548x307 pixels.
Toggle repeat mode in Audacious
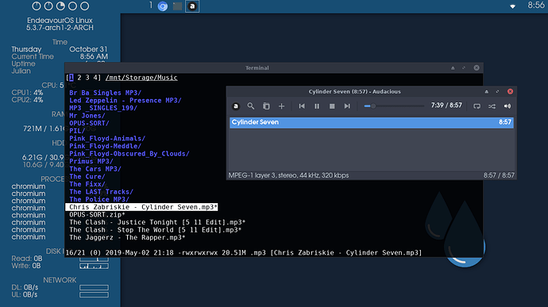[477, 106]
